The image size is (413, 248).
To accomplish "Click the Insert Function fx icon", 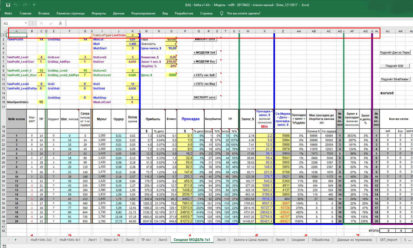I will pyautogui.click(x=61, y=23).
